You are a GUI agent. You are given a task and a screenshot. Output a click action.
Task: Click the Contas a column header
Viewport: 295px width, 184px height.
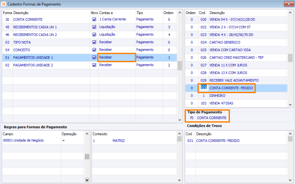point(106,13)
